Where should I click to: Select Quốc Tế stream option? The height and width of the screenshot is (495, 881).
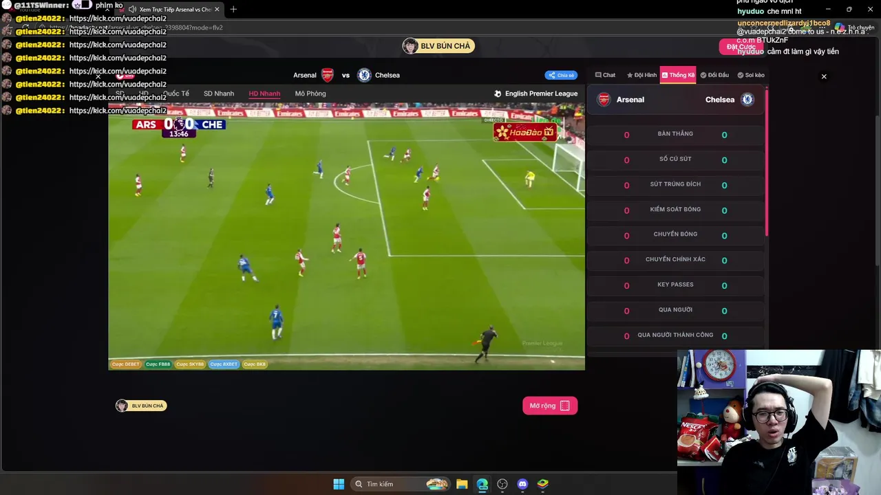tap(176, 93)
